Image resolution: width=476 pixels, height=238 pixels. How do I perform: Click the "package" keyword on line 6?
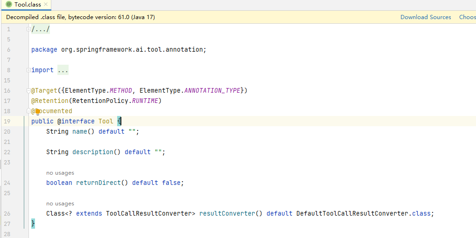[x=44, y=50]
